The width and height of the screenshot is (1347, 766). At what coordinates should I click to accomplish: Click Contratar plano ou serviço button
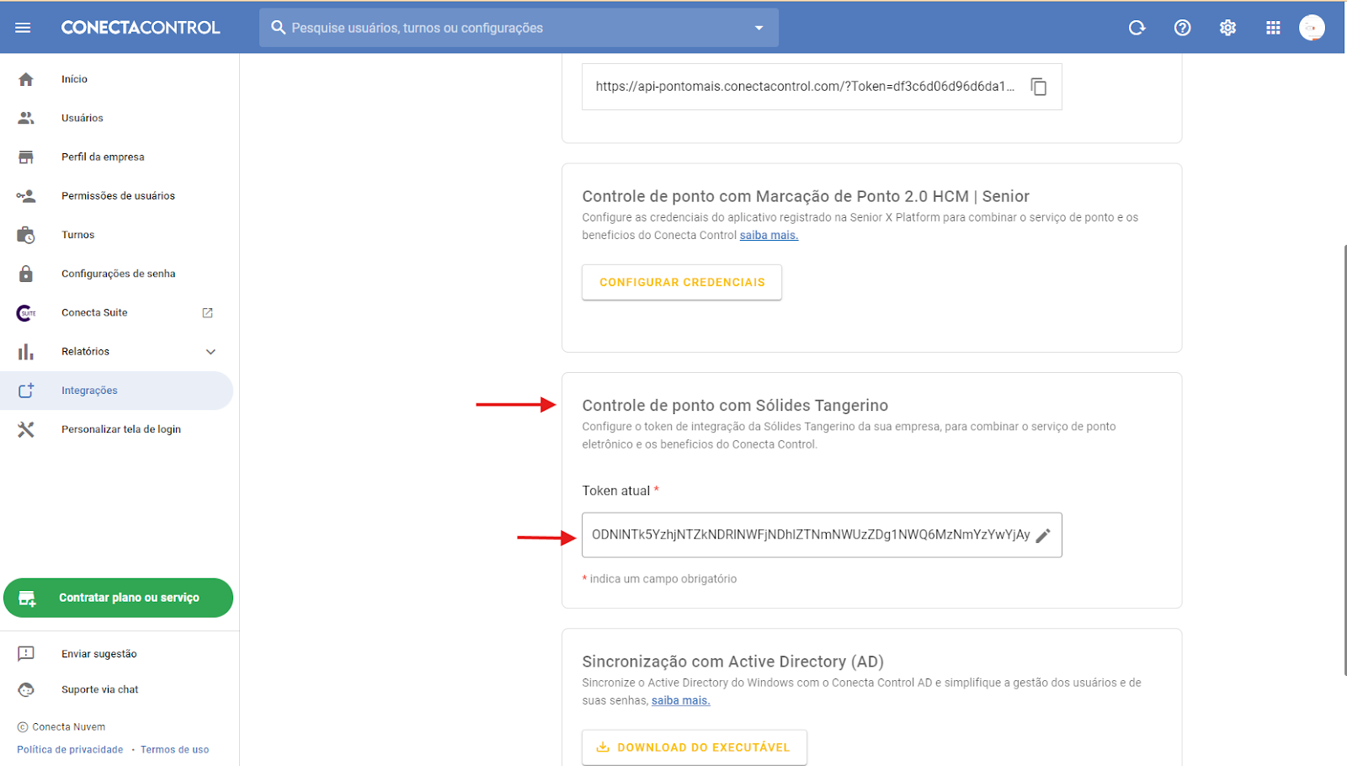(118, 598)
